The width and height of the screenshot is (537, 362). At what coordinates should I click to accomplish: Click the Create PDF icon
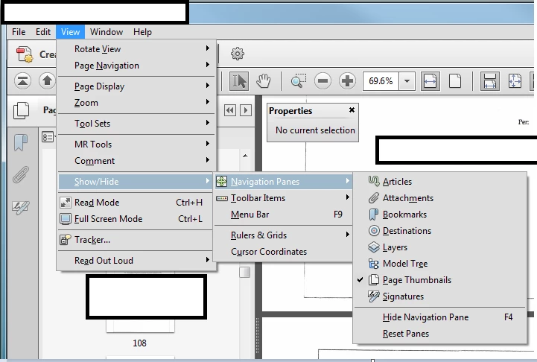point(25,54)
